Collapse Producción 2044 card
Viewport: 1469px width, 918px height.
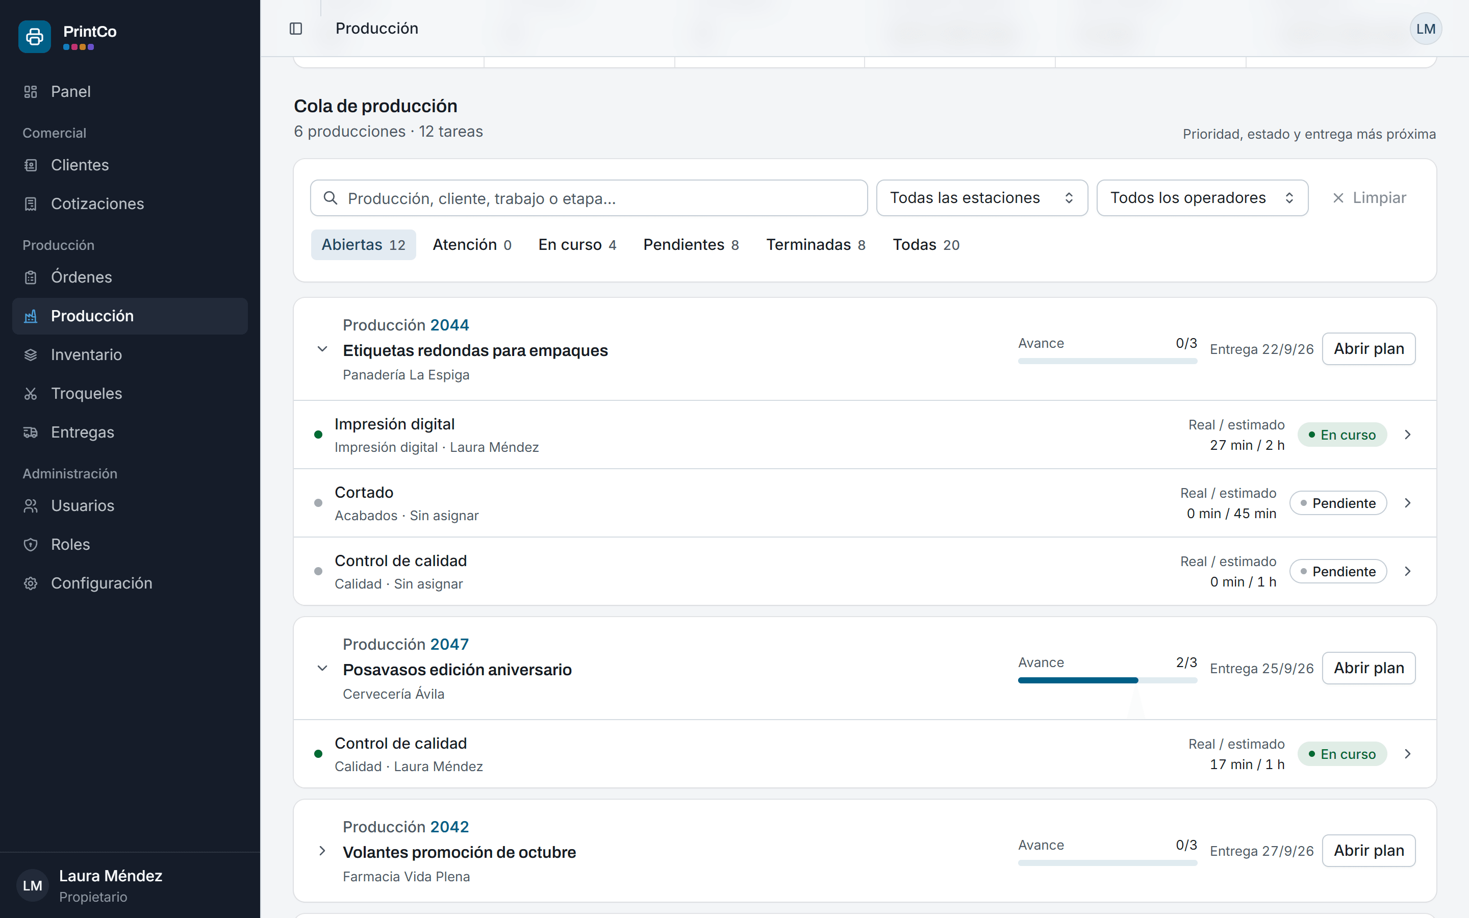tap(322, 349)
